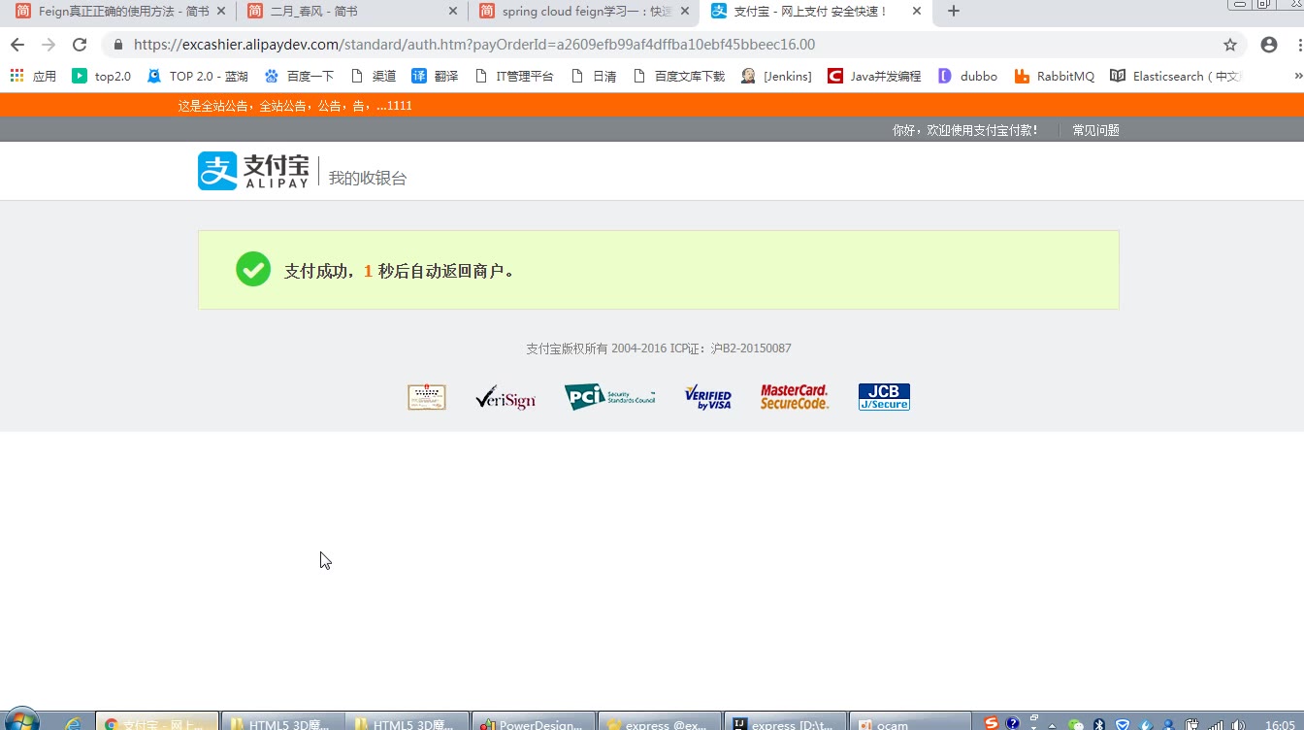The height and width of the screenshot is (730, 1304).
Task: Click the MasterCard SecureCode badge
Action: 795,397
